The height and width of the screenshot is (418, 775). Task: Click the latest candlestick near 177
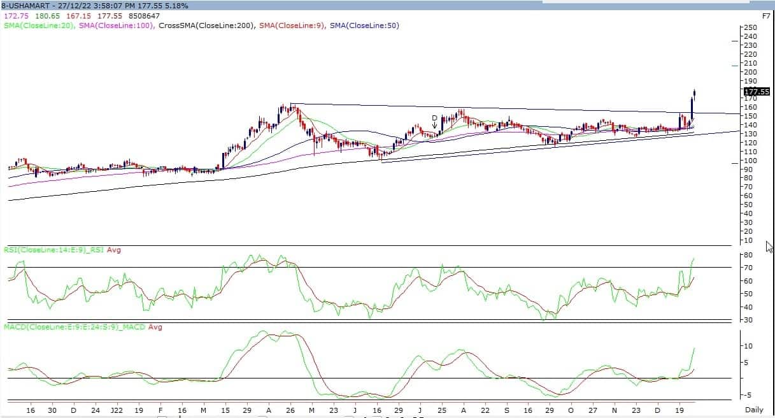click(x=694, y=94)
